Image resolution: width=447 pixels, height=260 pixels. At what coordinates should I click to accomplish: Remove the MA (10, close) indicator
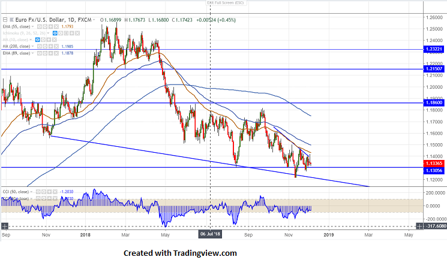tap(54, 40)
